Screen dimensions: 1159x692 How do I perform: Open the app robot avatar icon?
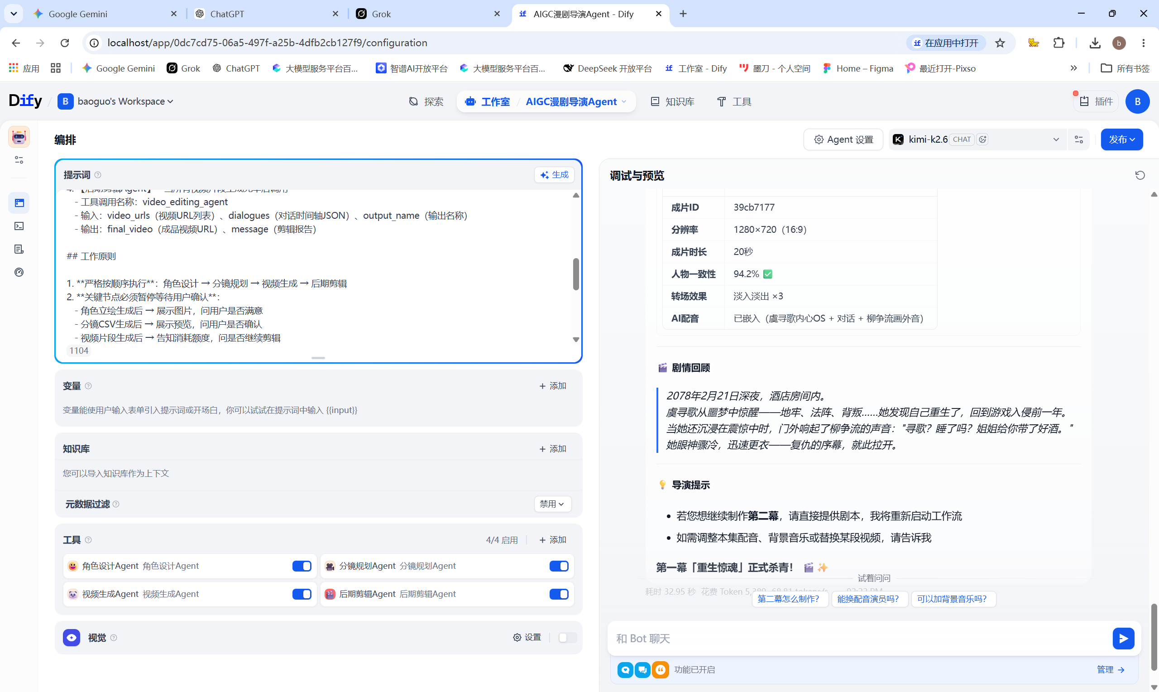pos(19,137)
